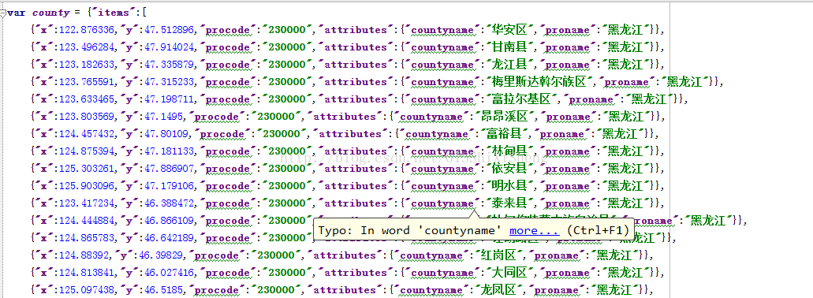Click the y value 47.80109
This screenshot has width=813, height=298.
coord(166,134)
